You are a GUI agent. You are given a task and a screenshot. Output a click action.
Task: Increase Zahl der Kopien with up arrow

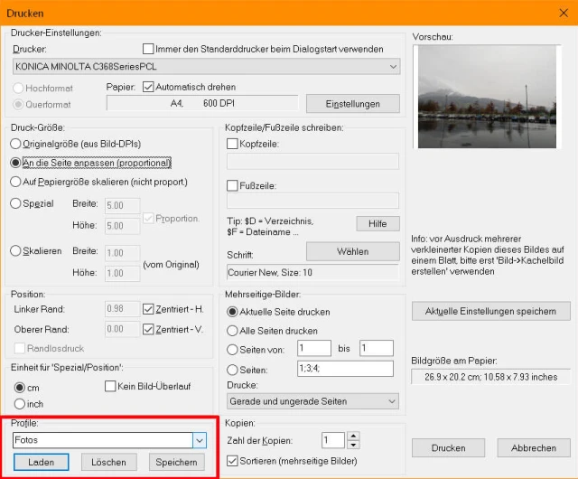point(353,436)
